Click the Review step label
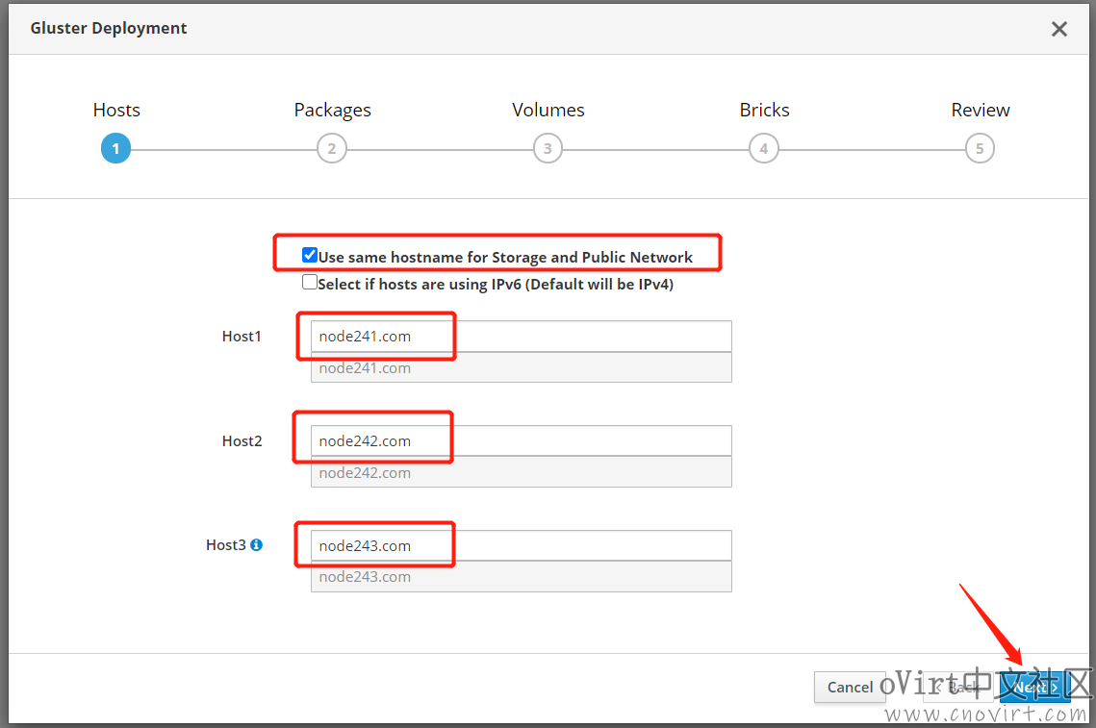 [x=980, y=111]
